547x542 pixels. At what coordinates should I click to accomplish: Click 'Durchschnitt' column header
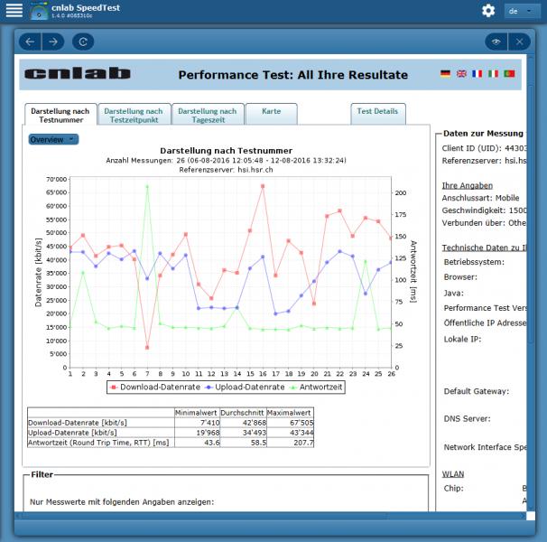[242, 413]
